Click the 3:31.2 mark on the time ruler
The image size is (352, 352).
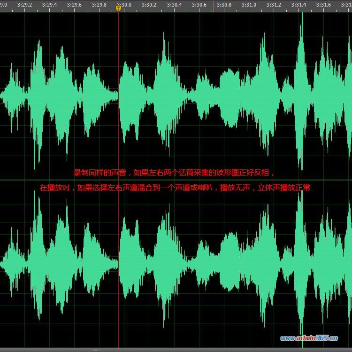[274, 5]
